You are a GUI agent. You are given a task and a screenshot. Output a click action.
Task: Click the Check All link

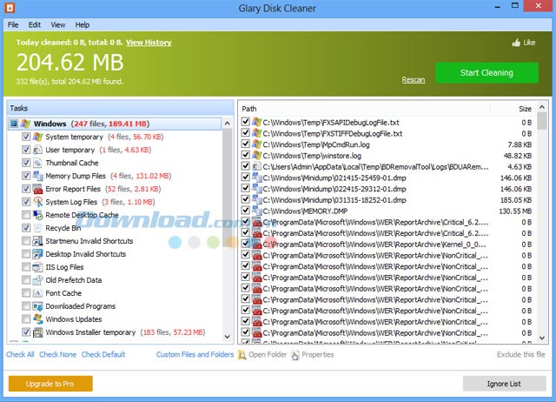point(20,354)
